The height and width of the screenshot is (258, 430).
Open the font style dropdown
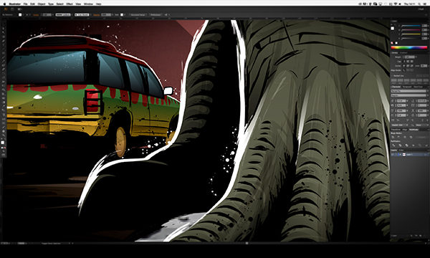[409, 95]
